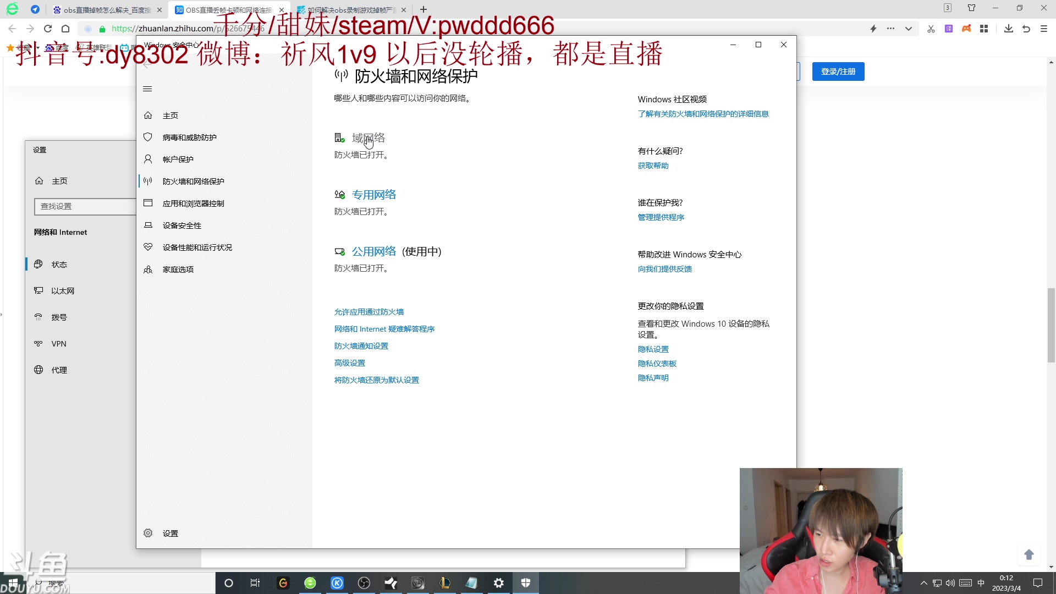Click the back-to-top arrow on the page
The height and width of the screenshot is (594, 1056).
[1029, 554]
